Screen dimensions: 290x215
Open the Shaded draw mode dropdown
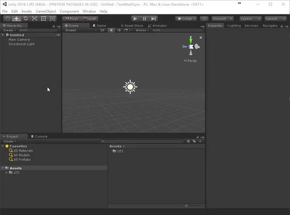pyautogui.click(x=81, y=30)
